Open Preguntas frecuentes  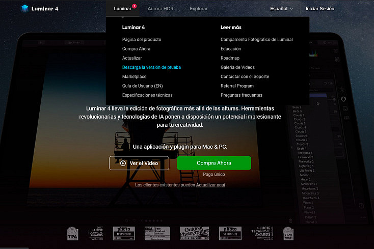[x=242, y=95]
